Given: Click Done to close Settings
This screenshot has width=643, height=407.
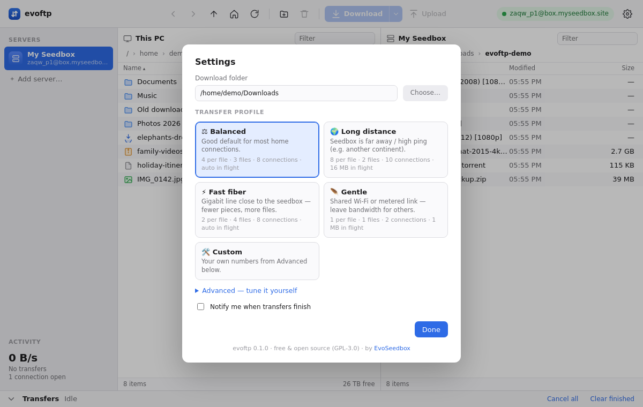Looking at the screenshot, I should [x=431, y=329].
